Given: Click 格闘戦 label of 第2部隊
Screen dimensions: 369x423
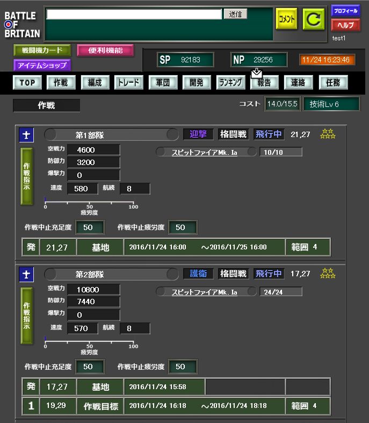Looking at the screenshot, I should [x=233, y=274].
